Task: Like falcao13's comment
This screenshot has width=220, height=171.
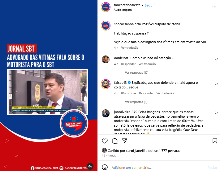Action: tap(216, 84)
